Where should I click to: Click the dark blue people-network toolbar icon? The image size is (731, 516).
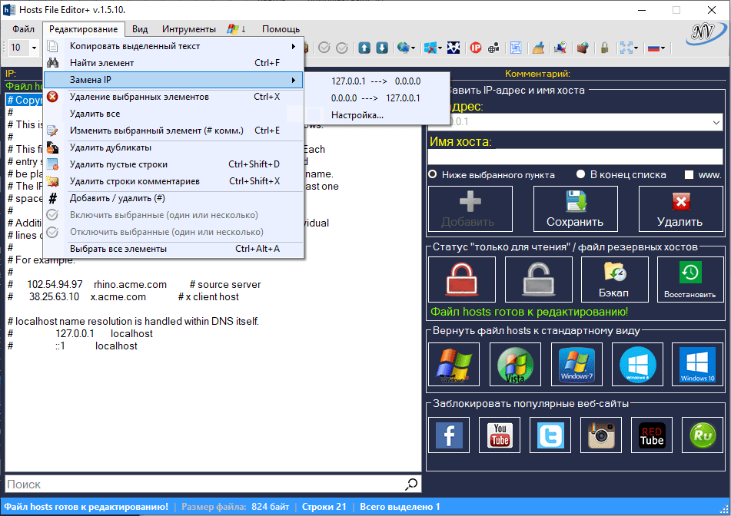(x=454, y=48)
